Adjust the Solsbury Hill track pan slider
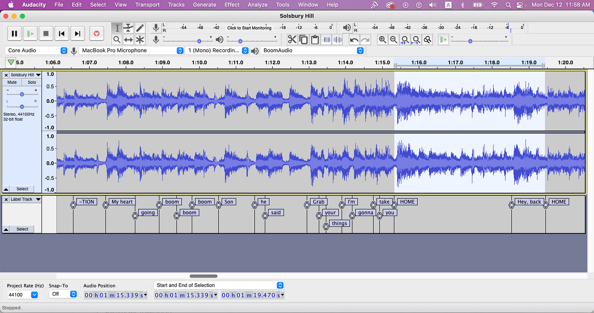The height and width of the screenshot is (313, 594). click(x=22, y=106)
